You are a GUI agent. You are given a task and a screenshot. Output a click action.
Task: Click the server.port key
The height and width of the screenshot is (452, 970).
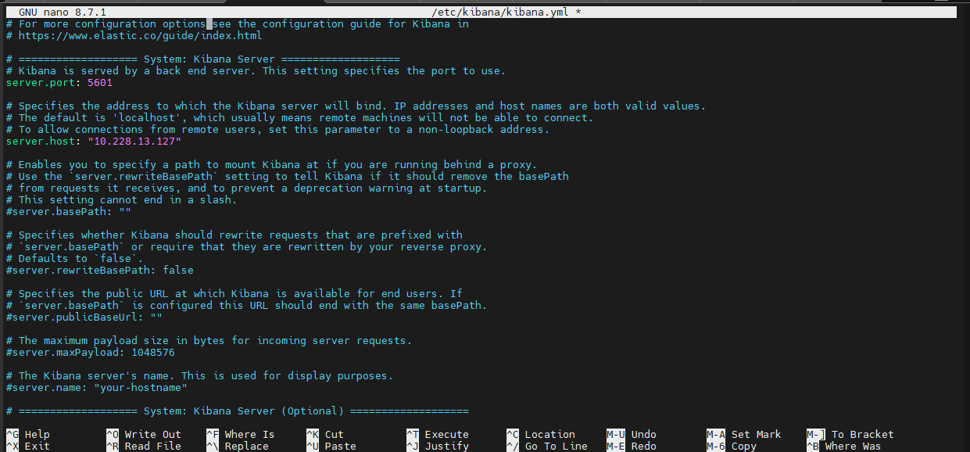click(x=41, y=83)
